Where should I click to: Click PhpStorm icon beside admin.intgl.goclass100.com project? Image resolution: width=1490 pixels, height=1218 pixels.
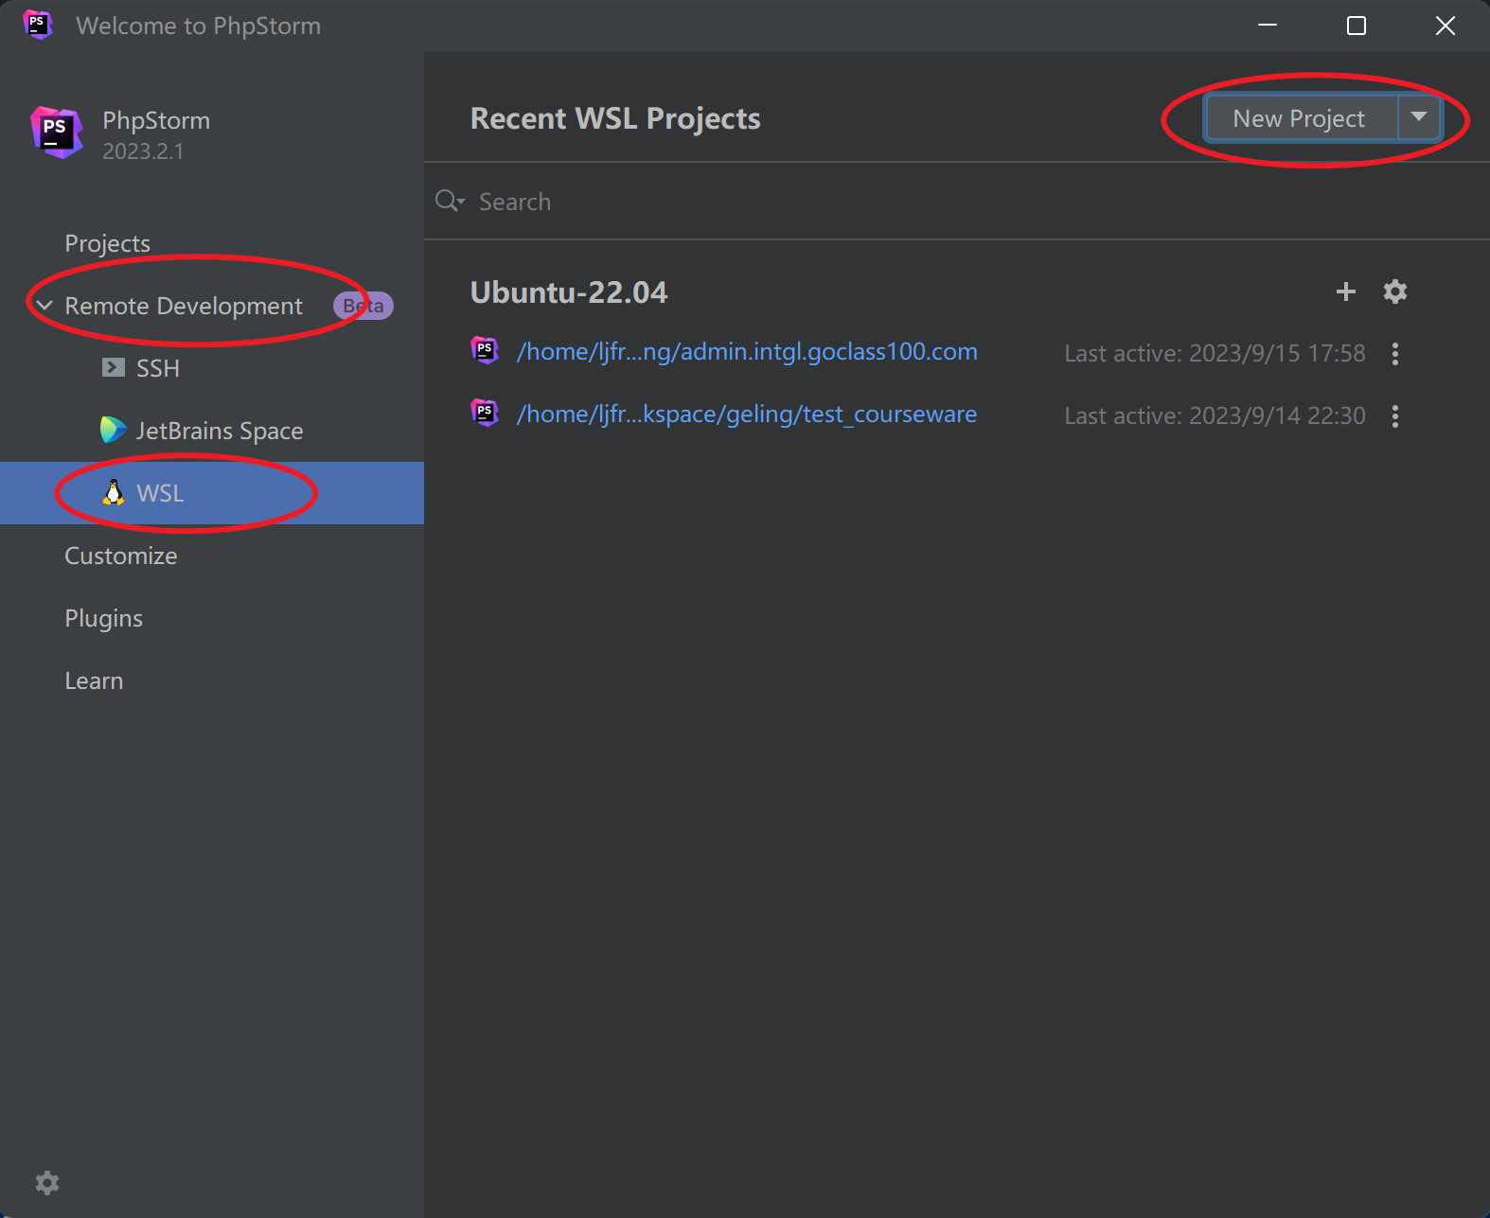point(485,350)
